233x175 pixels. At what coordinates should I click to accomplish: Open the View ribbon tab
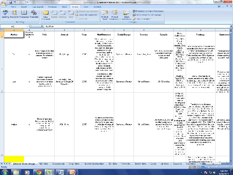(86, 7)
